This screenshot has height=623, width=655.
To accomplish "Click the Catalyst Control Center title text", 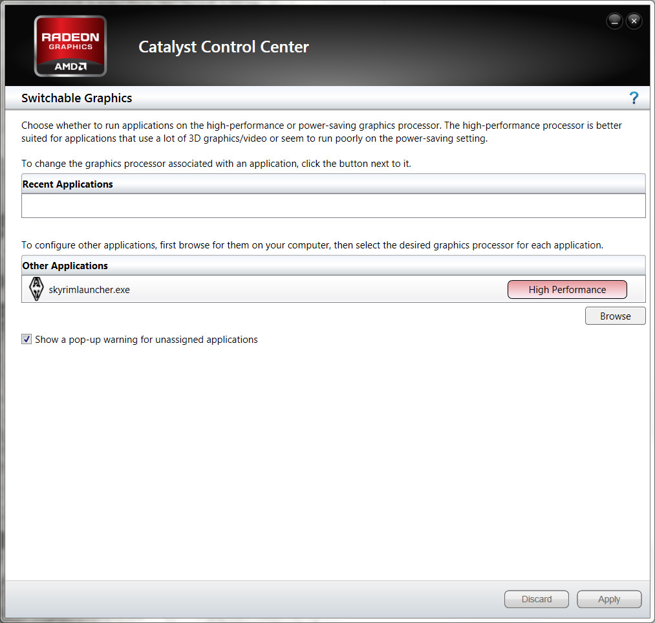I will [x=224, y=47].
